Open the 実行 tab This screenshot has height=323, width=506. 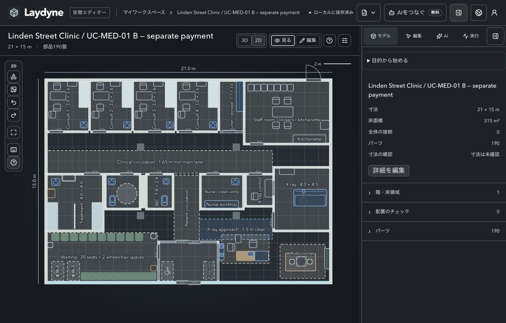pos(471,36)
